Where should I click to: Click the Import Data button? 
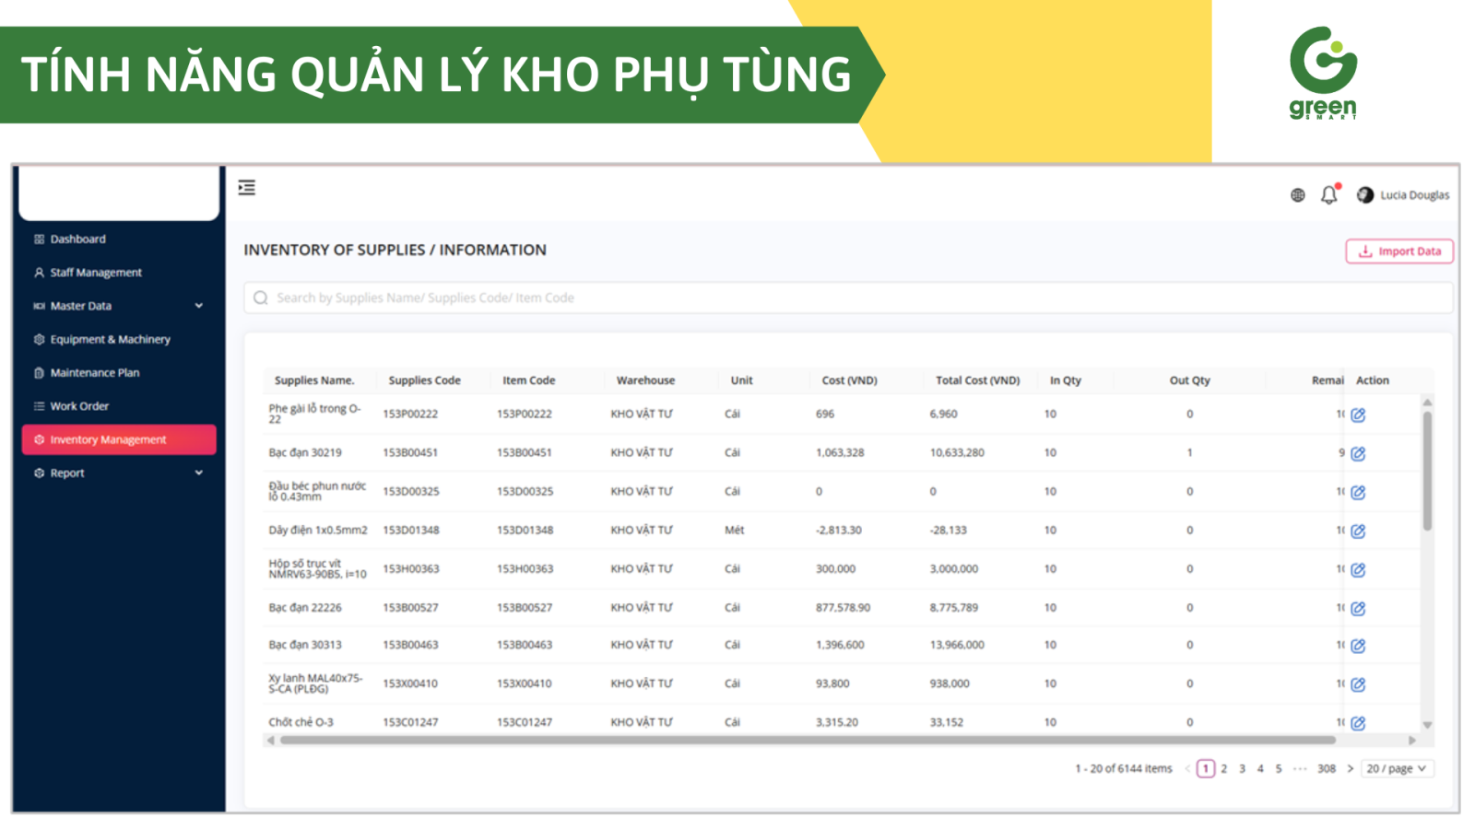pyautogui.click(x=1398, y=251)
